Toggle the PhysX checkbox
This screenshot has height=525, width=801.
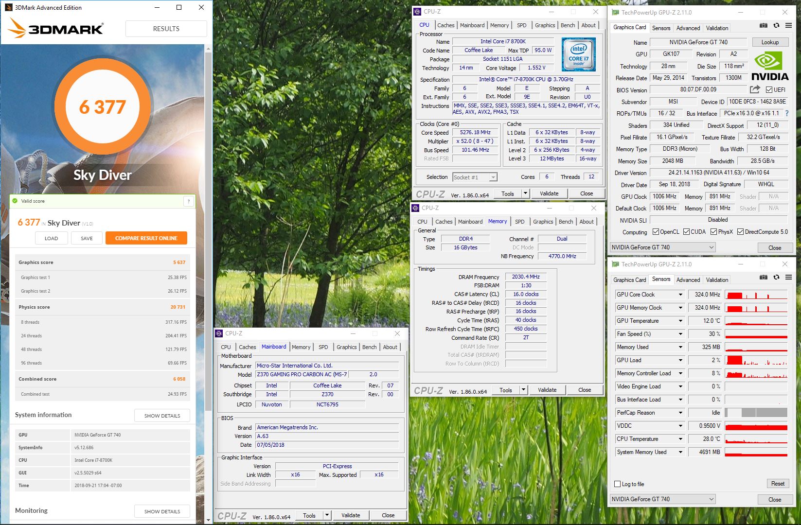point(713,232)
